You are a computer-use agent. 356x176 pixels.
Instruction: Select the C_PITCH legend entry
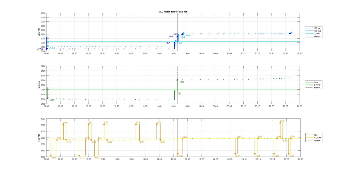(314, 85)
